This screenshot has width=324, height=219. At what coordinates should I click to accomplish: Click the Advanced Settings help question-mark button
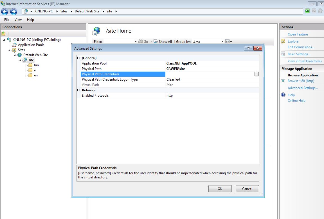pos(248,48)
